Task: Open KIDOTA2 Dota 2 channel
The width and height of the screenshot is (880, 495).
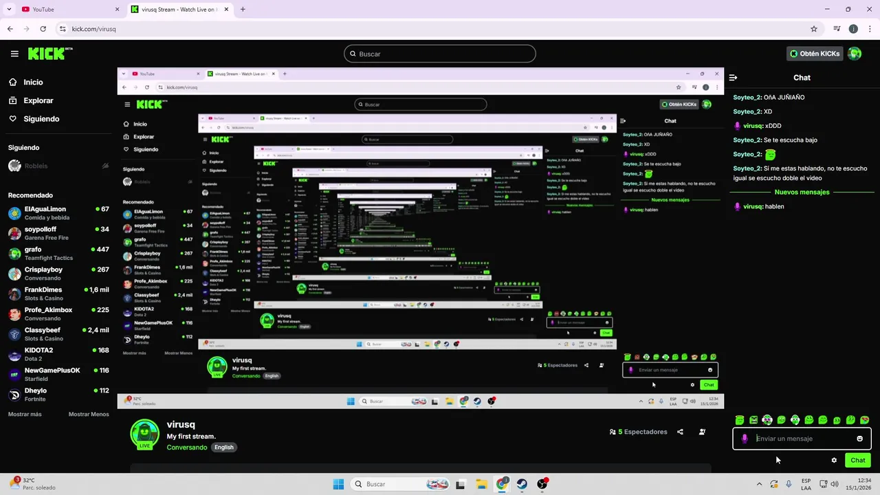Action: (x=58, y=354)
